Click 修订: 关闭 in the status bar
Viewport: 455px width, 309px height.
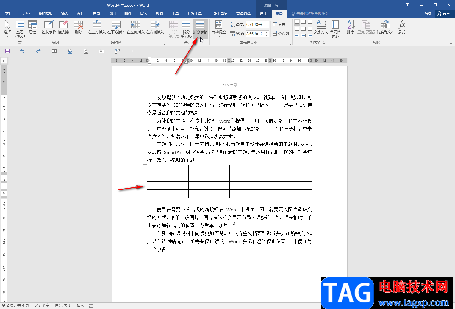[x=63, y=305]
